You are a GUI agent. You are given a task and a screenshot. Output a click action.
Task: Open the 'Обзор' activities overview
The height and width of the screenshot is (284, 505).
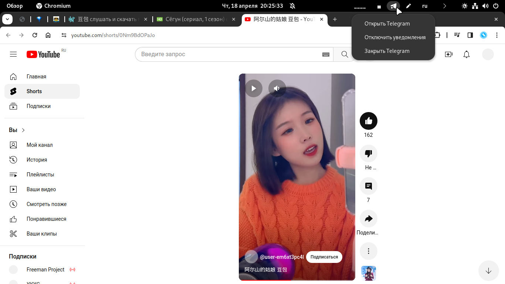point(15,6)
